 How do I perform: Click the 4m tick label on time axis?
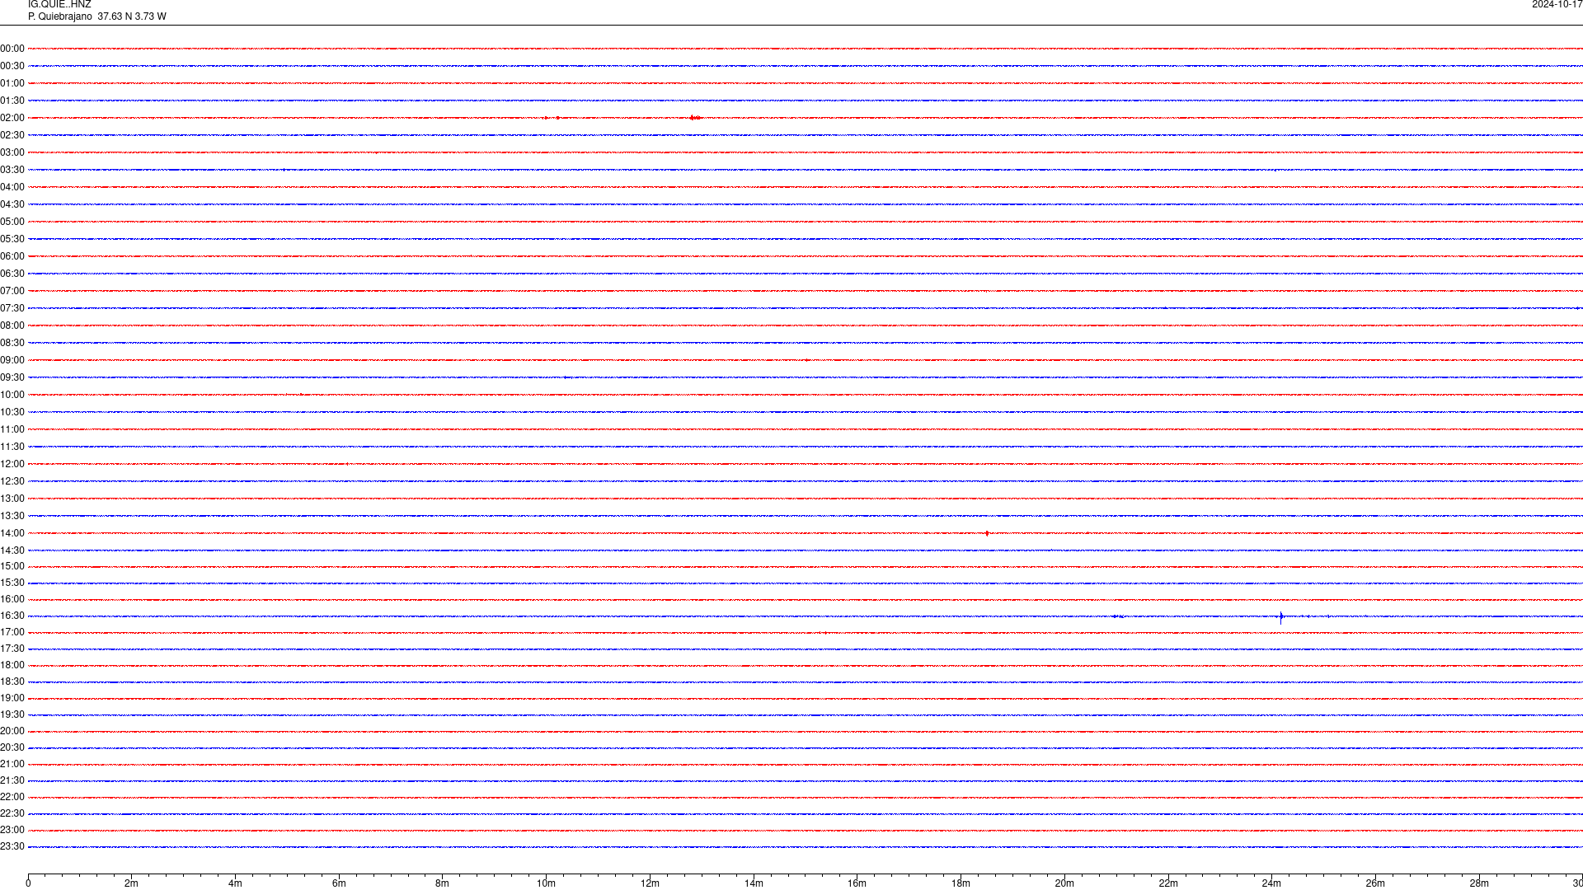tap(235, 883)
